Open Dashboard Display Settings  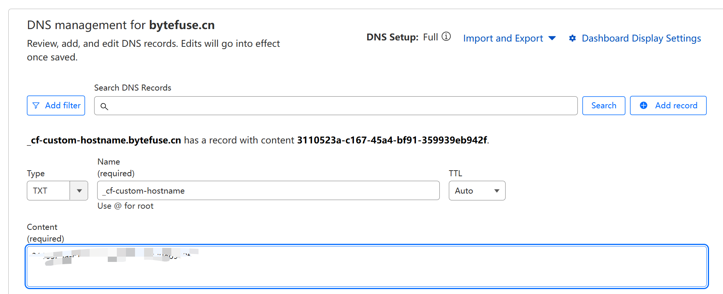pyautogui.click(x=641, y=38)
